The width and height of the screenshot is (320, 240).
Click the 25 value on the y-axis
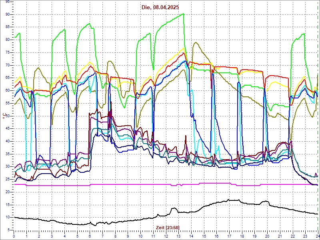pos(7,179)
